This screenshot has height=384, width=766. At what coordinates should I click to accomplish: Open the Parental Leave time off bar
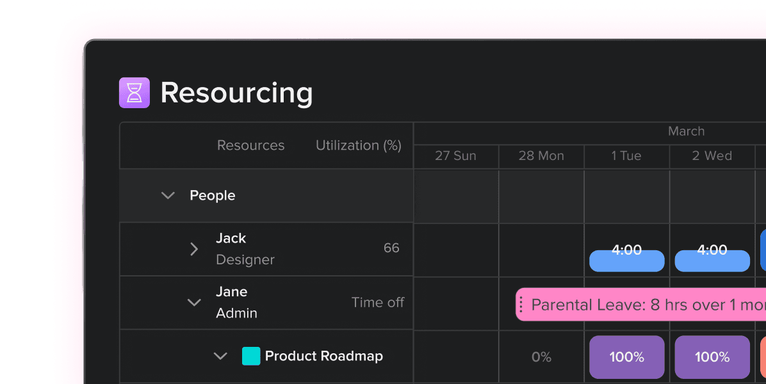coord(640,305)
